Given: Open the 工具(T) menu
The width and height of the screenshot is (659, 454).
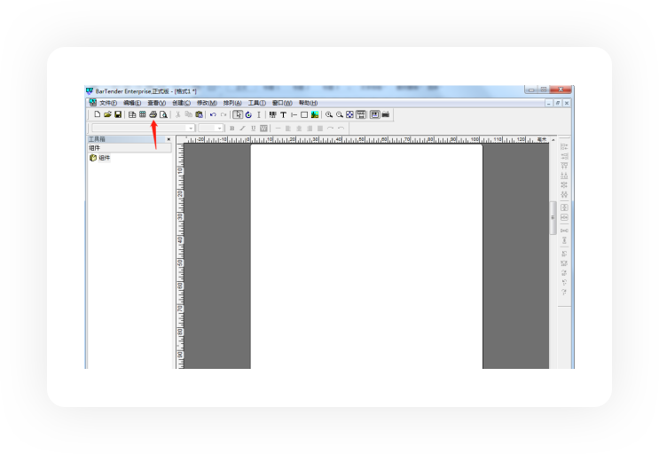Looking at the screenshot, I should [x=256, y=103].
